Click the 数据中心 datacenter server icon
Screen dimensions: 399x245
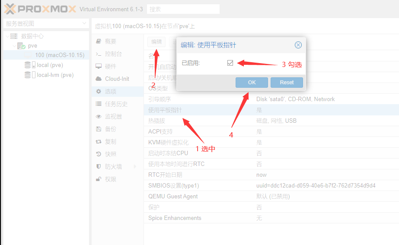(x=14, y=36)
